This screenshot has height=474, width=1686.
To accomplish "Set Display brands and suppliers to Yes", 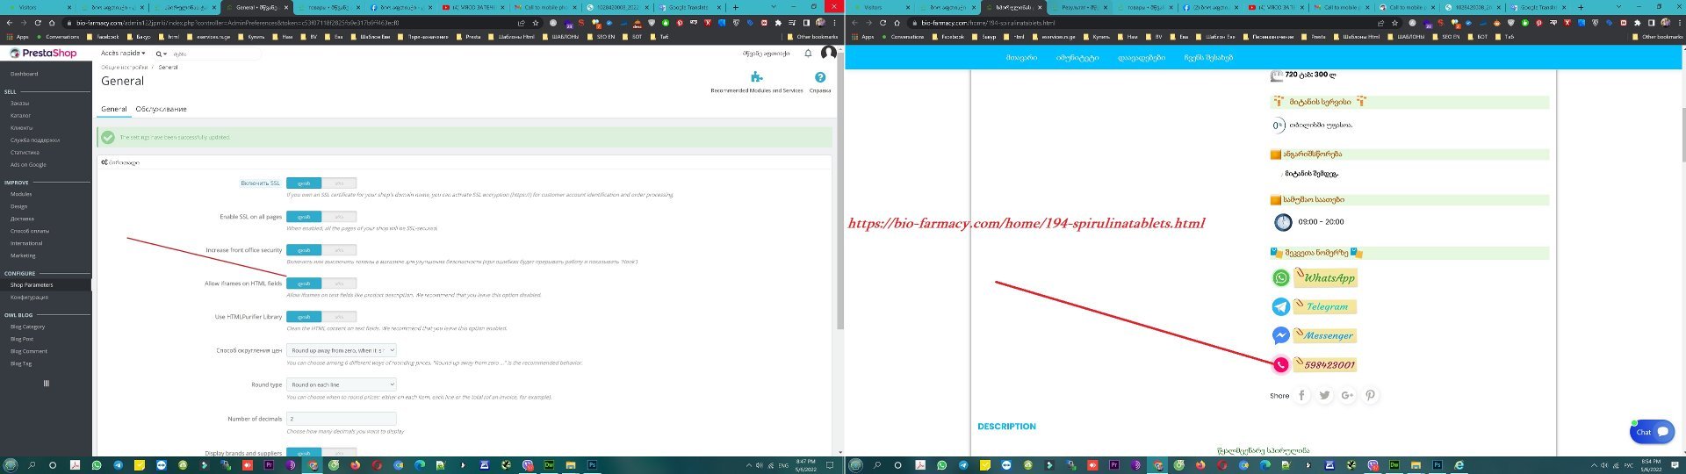I will point(304,453).
